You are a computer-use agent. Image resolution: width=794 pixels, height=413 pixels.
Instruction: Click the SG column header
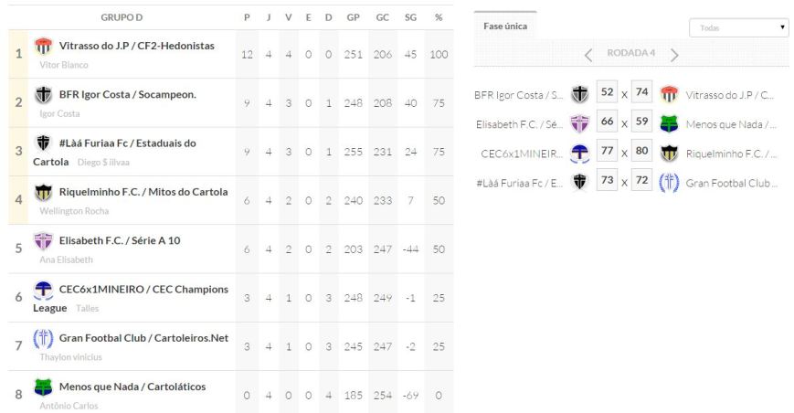click(x=410, y=18)
